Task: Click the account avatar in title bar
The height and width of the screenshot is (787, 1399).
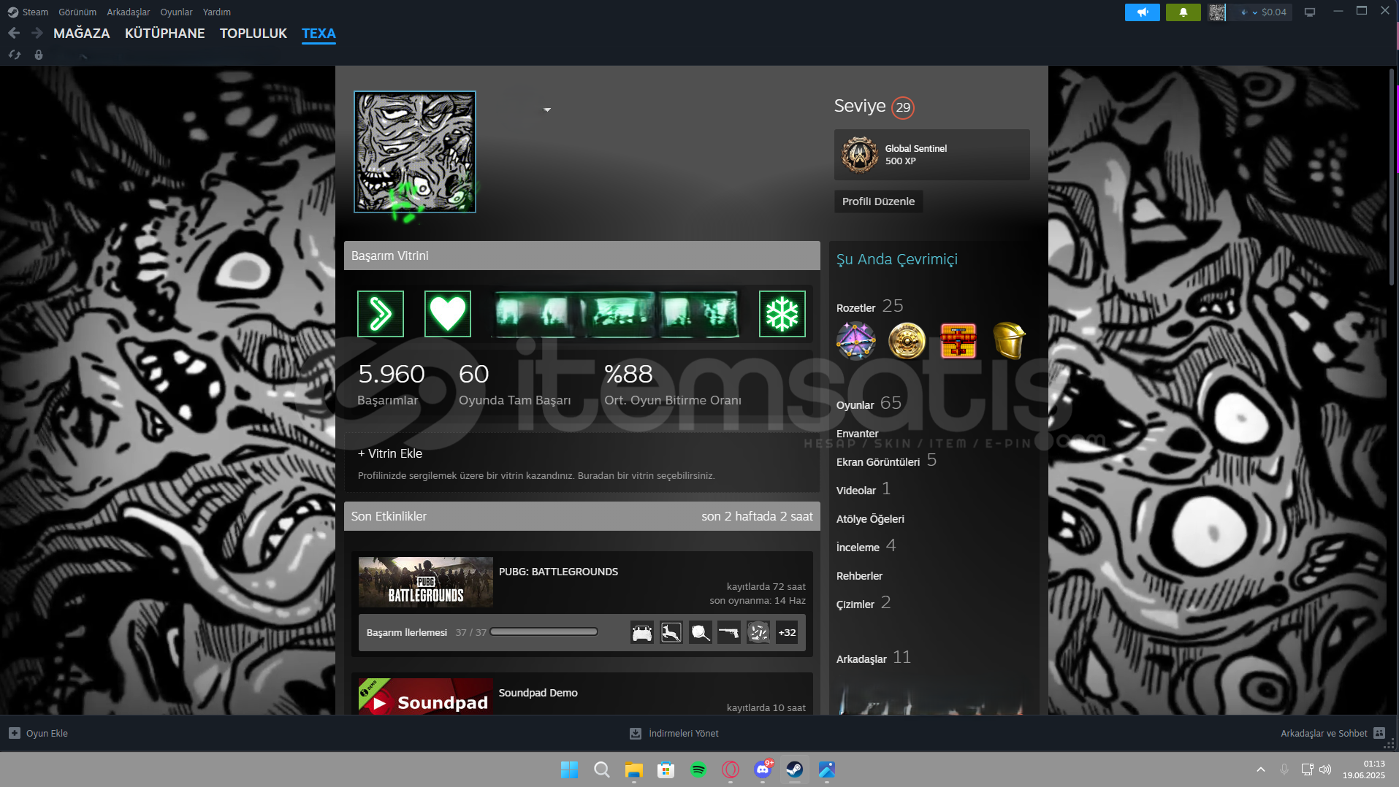Action: [x=1216, y=12]
